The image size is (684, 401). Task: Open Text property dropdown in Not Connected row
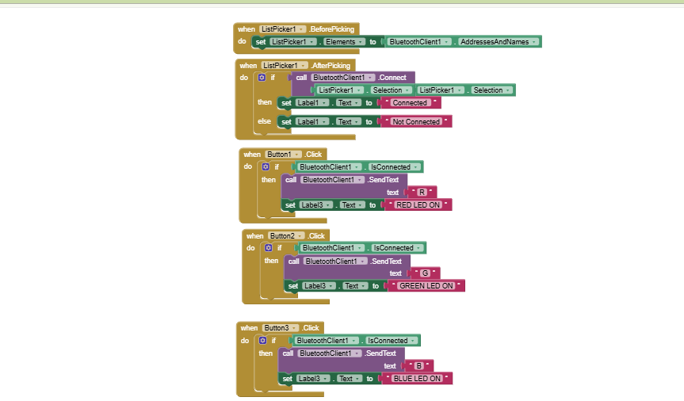(349, 122)
